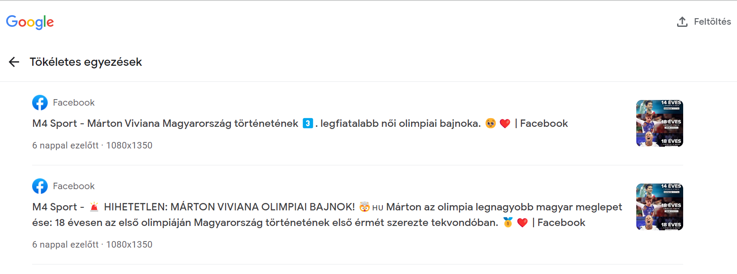737x274 pixels.
Task: Click the Facebook source label of first result
Action: [x=74, y=103]
